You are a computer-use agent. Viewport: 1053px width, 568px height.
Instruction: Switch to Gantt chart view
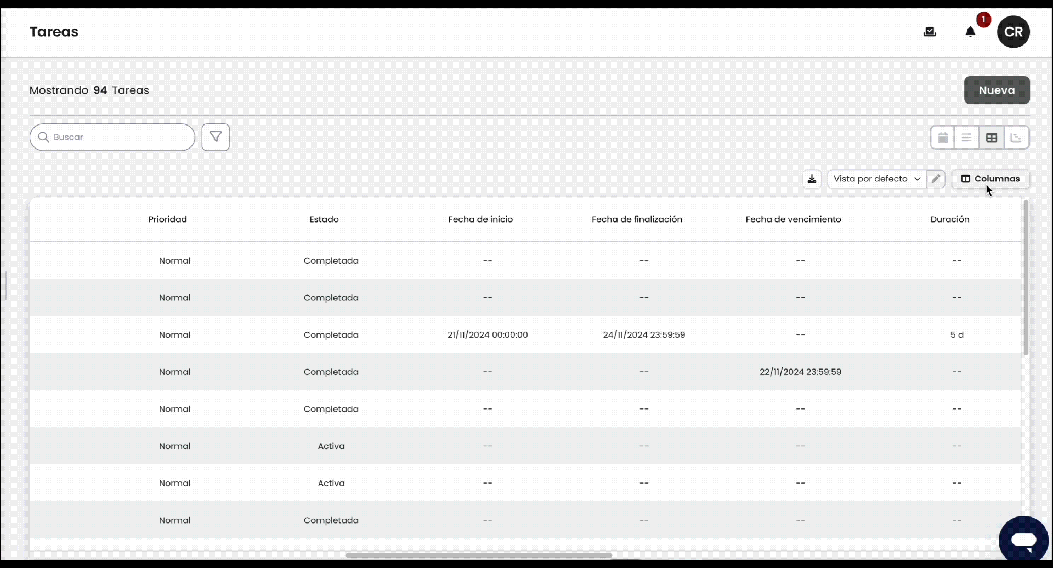tap(1016, 138)
